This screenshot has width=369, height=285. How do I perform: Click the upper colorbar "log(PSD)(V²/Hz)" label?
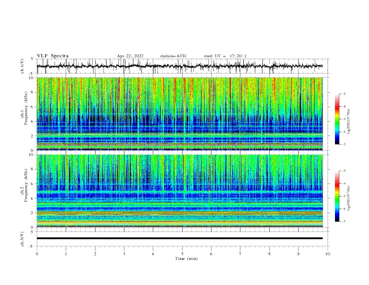click(x=348, y=122)
